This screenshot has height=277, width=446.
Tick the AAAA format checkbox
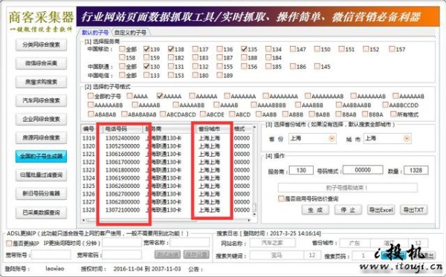[129, 96]
